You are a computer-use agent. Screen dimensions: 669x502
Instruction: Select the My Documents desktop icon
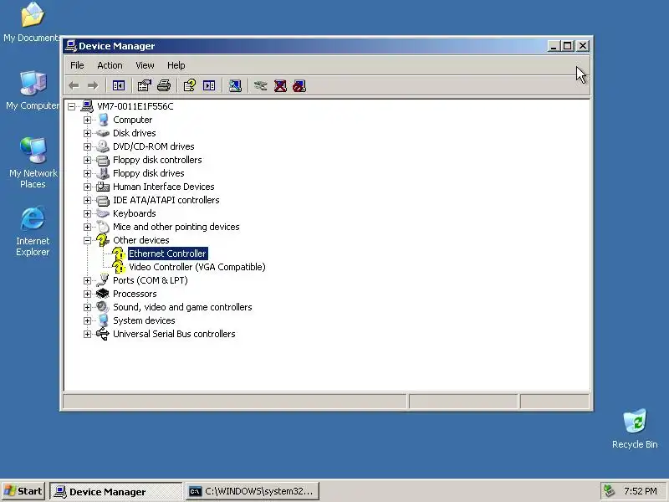pos(33,22)
